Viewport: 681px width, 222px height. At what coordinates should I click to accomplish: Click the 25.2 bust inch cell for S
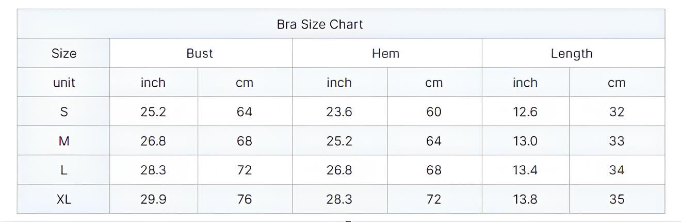pyautogui.click(x=154, y=112)
